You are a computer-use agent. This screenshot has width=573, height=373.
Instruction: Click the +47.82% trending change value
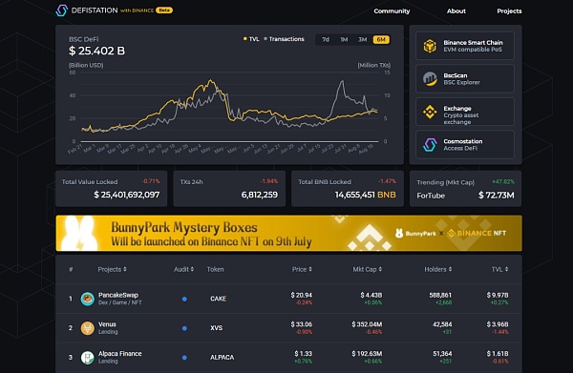[503, 181]
